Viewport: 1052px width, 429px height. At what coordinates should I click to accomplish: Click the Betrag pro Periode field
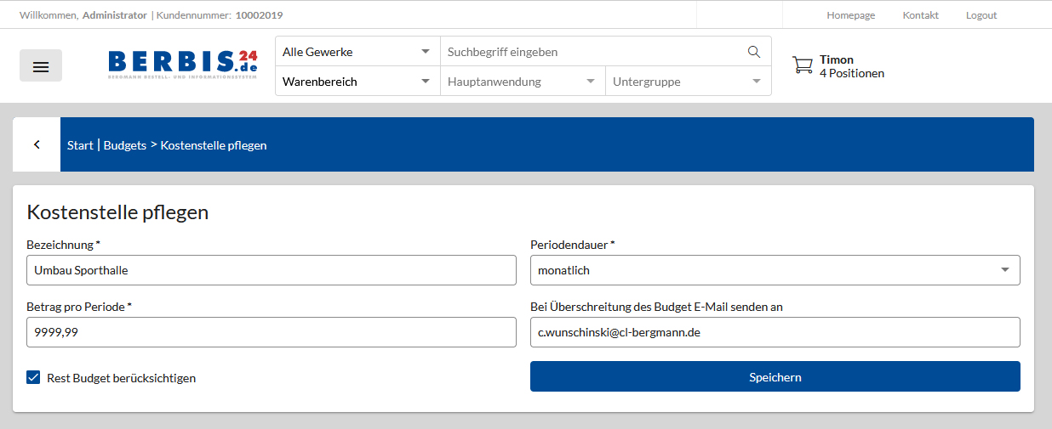click(272, 332)
